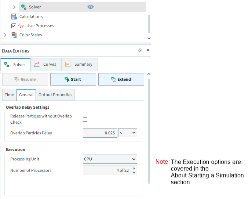Click the Data Editors panel title
Screen dimensions: 252x199
tap(16, 51)
